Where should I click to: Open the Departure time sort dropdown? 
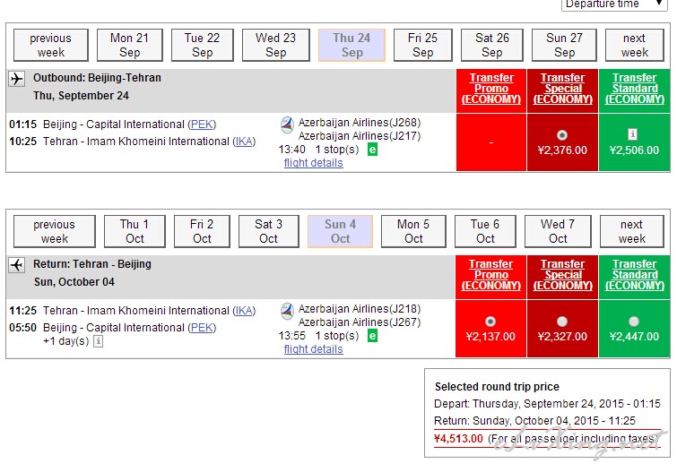614,4
